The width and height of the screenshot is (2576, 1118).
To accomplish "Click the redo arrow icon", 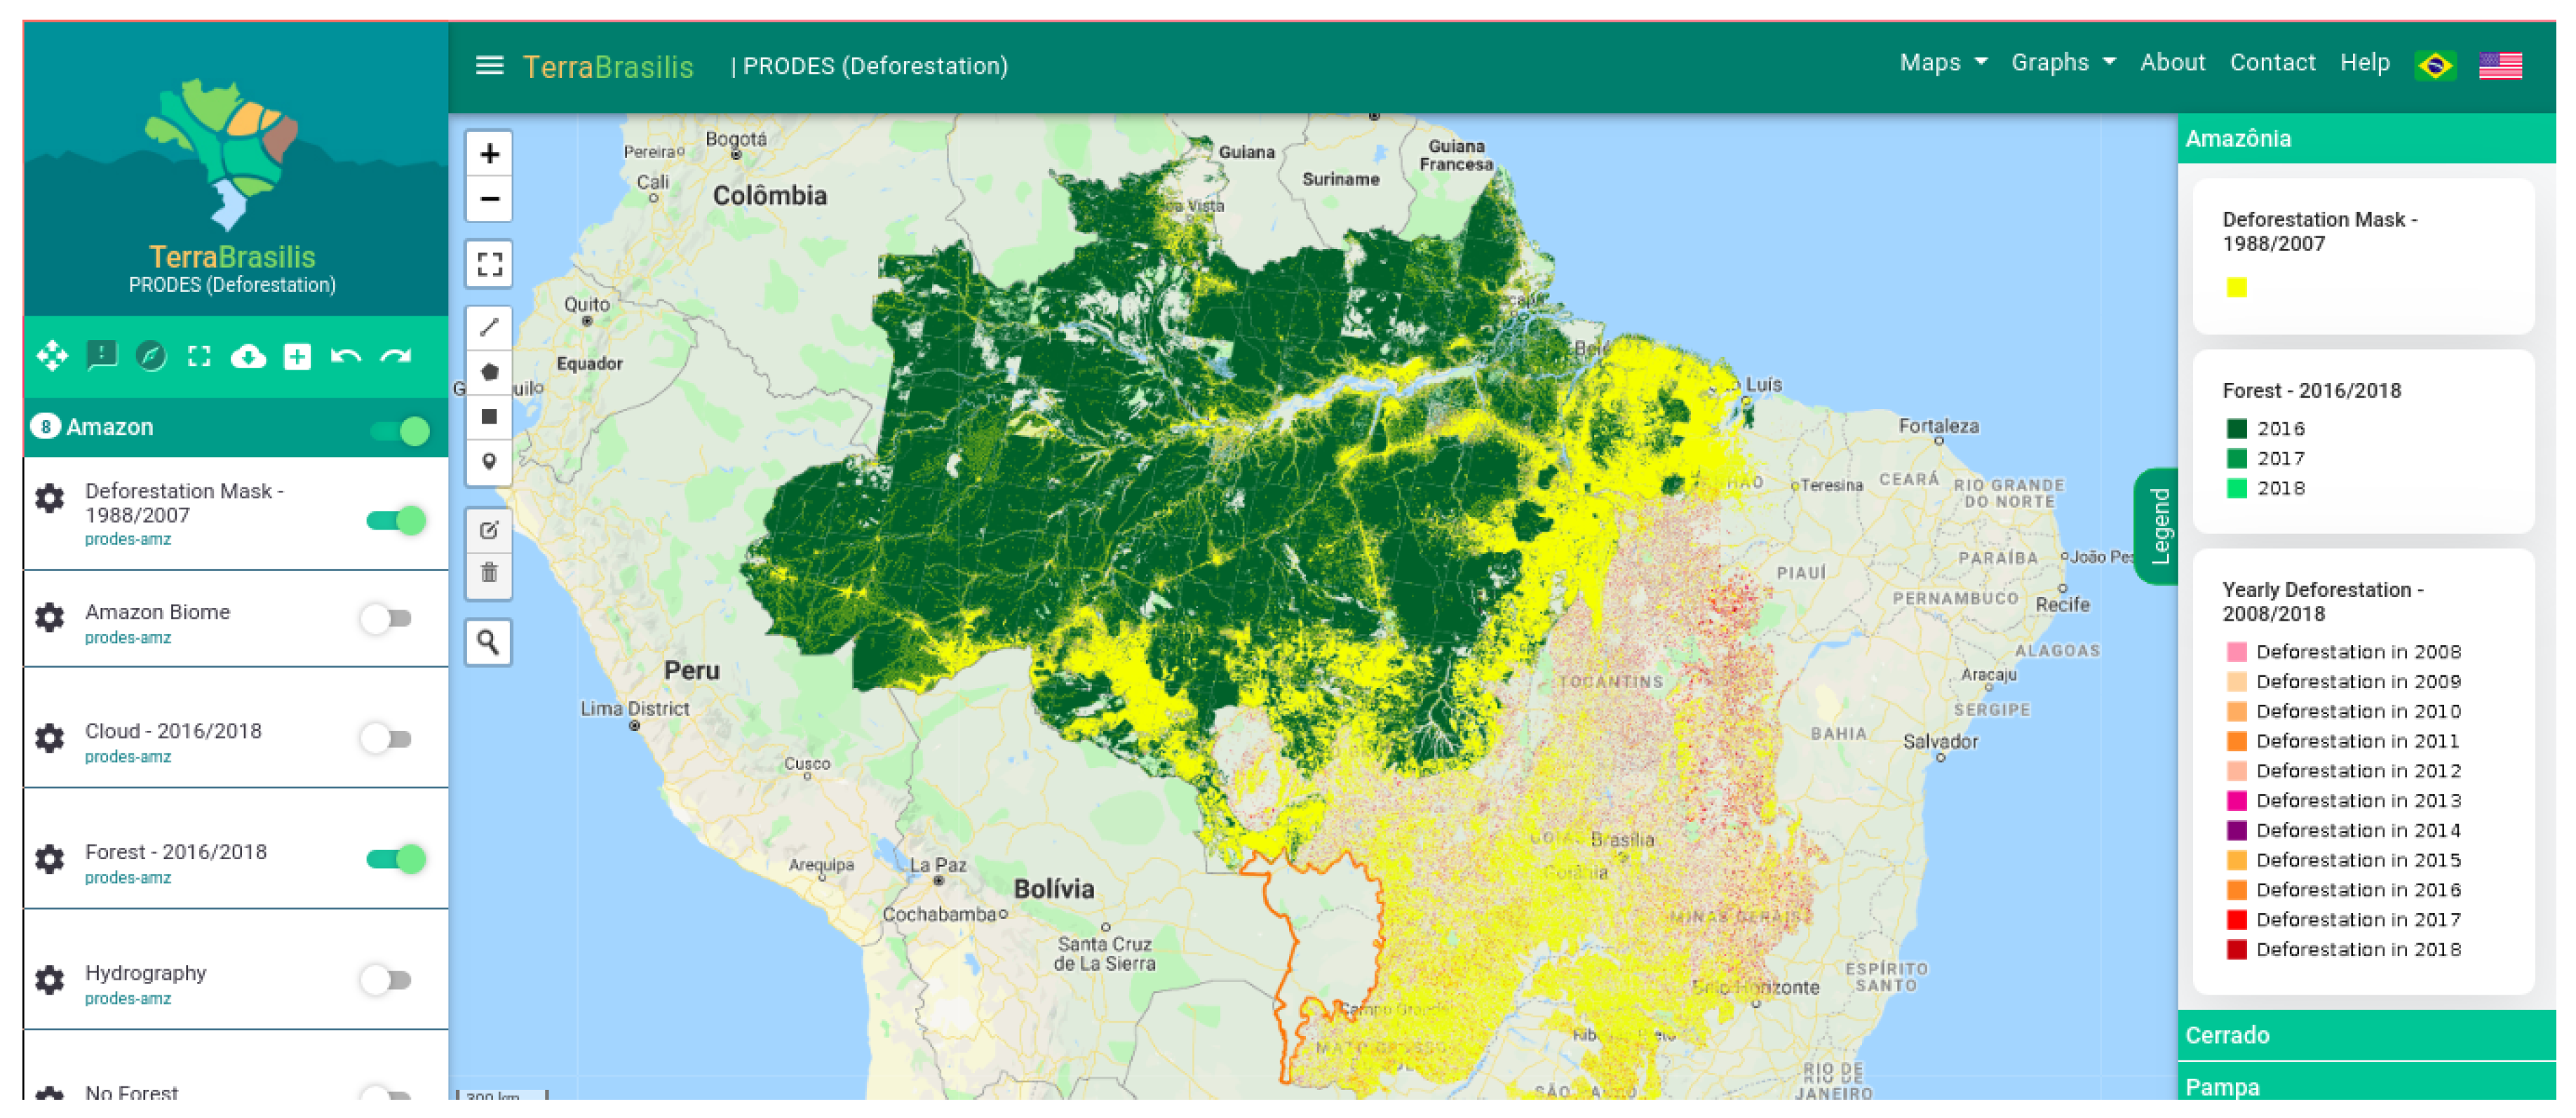I will (x=396, y=356).
